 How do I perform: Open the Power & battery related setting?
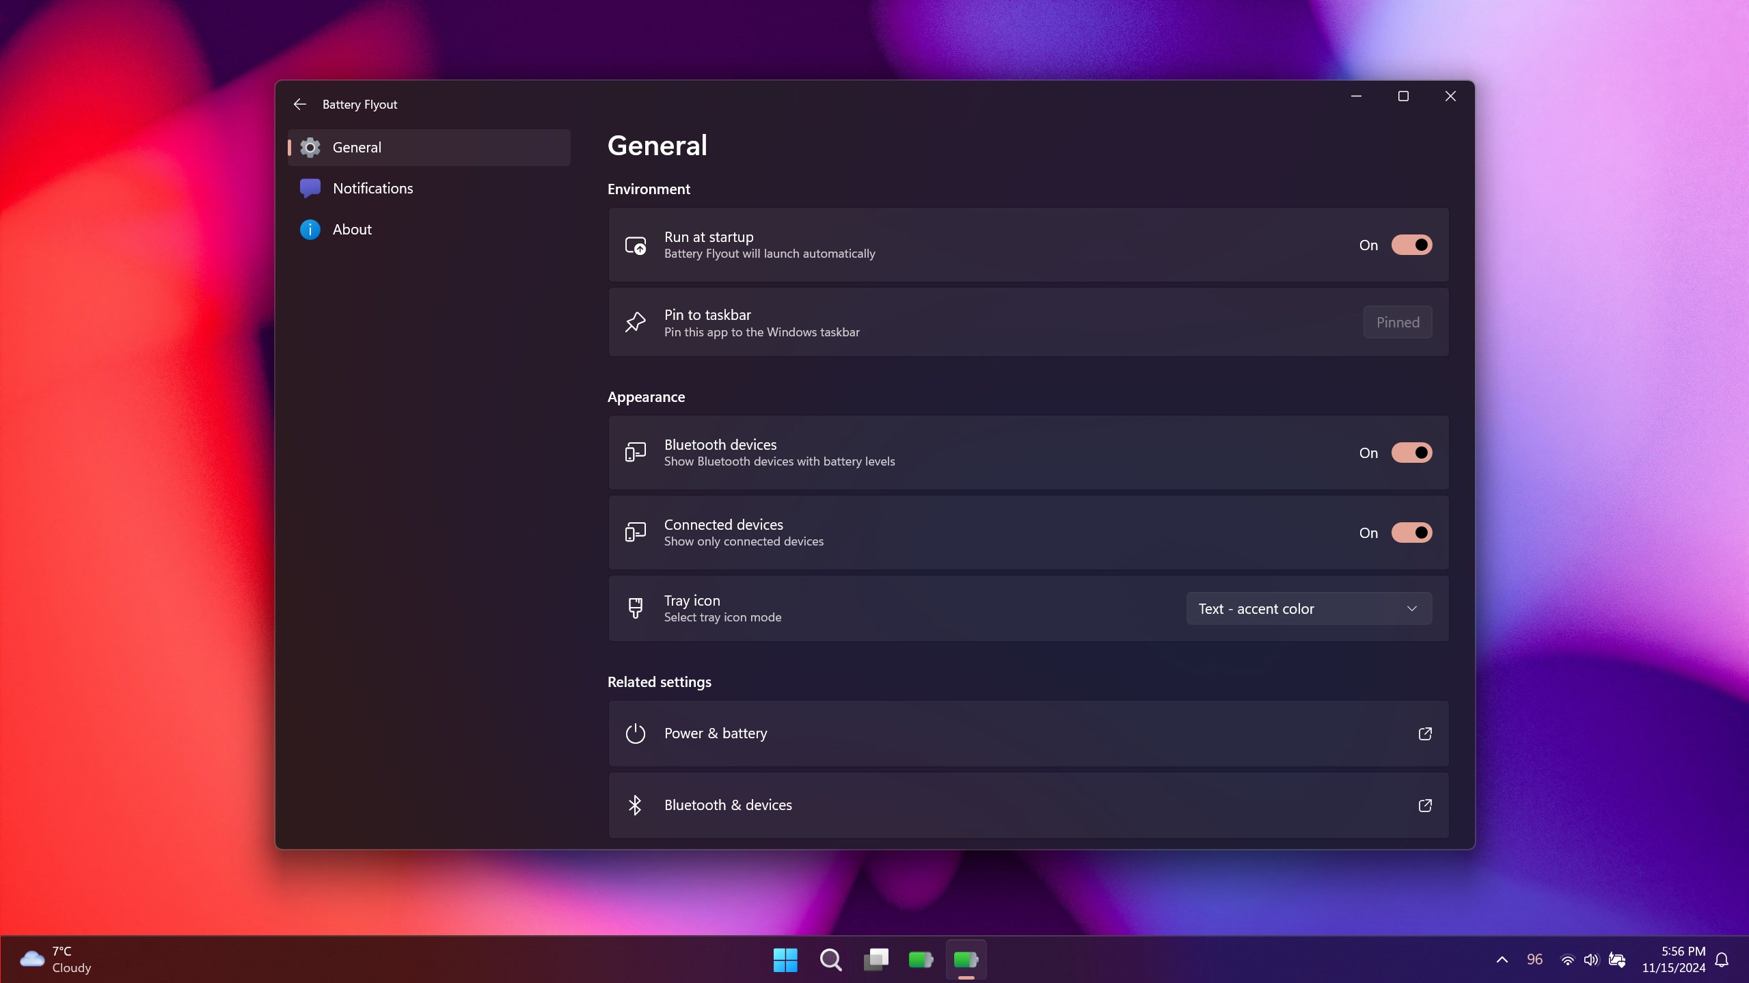(x=715, y=733)
